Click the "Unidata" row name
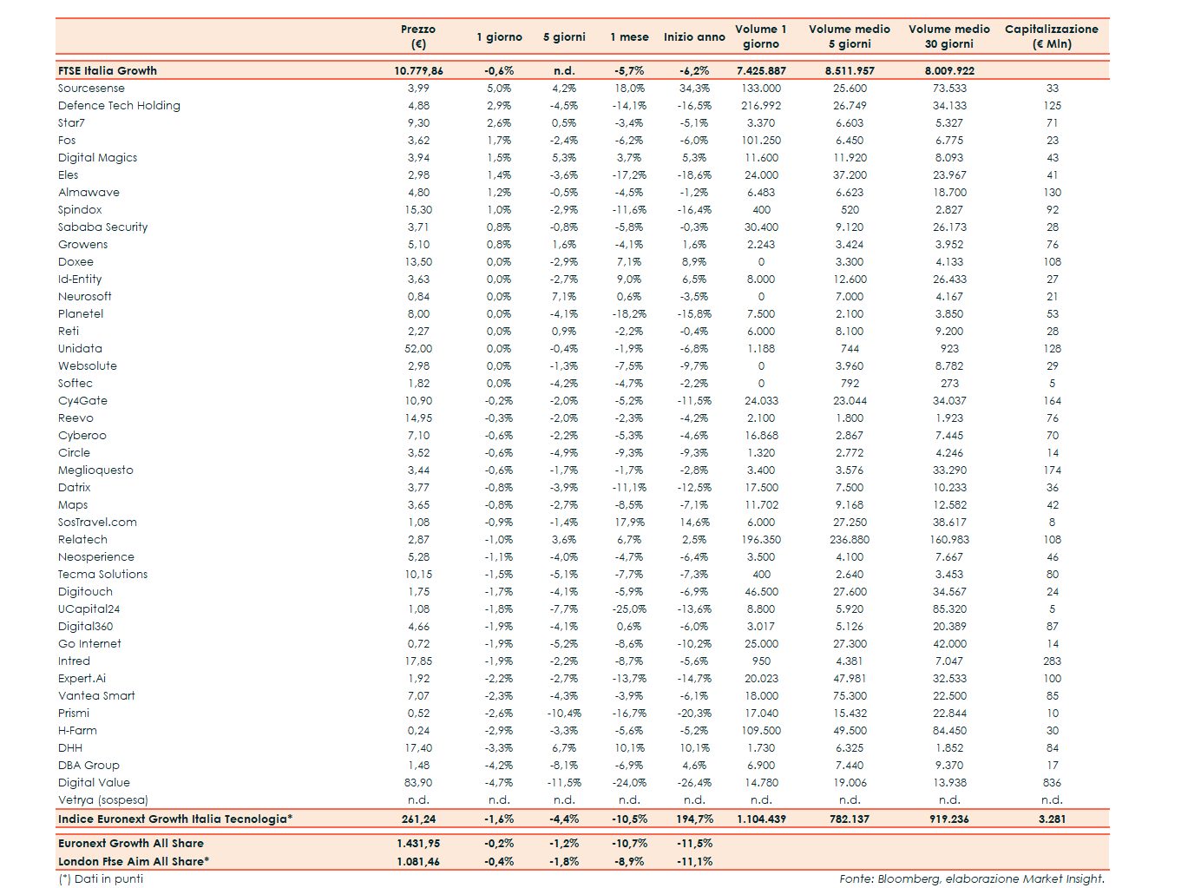This screenshot has width=1201, height=888. [x=80, y=348]
